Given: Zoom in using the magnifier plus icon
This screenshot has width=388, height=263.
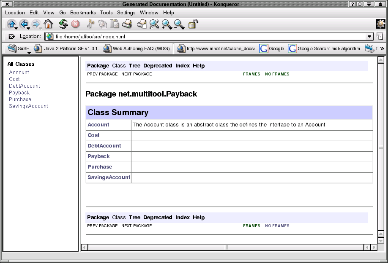Looking at the screenshot, I should [167, 24].
